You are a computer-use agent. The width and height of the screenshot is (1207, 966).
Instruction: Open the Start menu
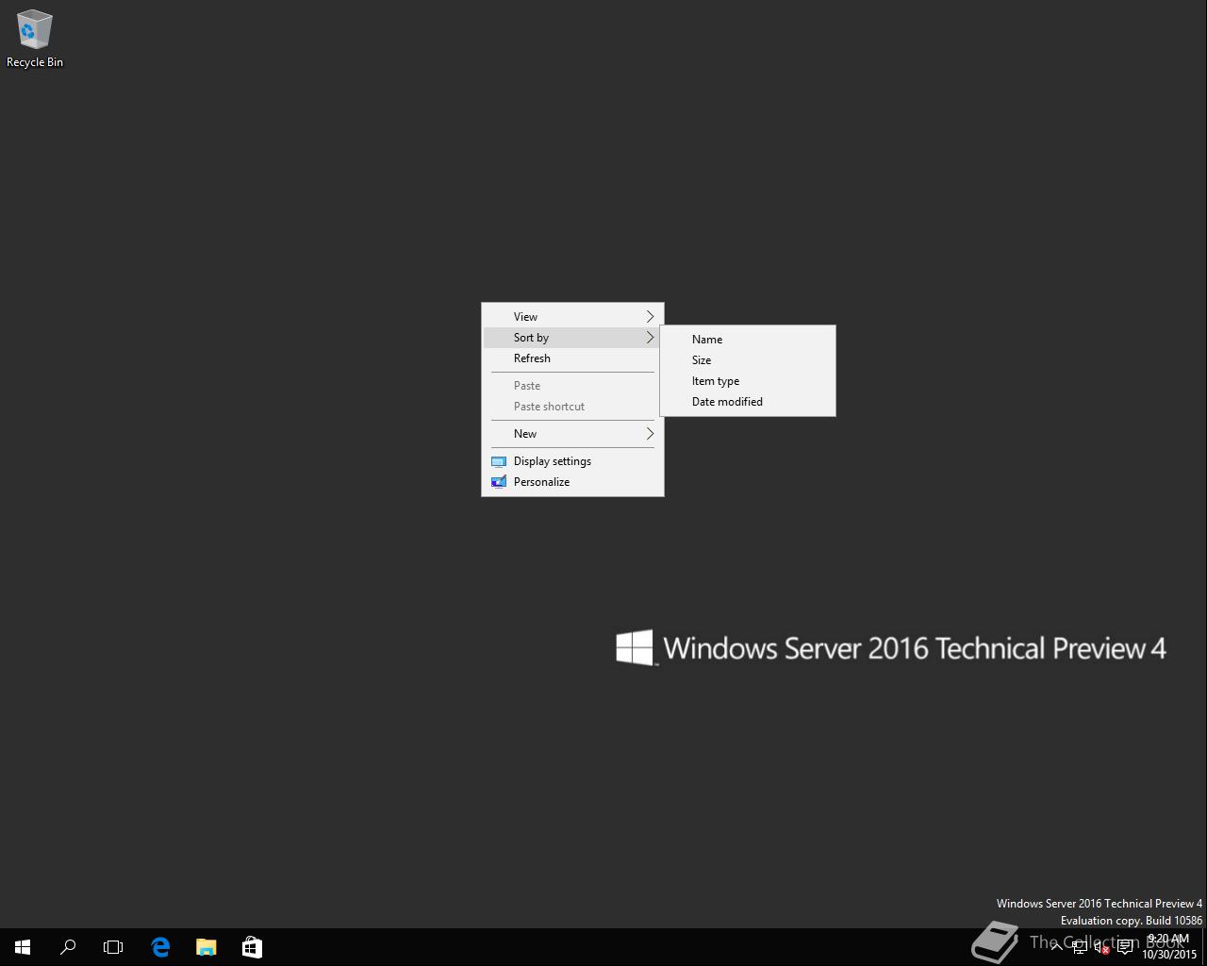click(x=23, y=947)
